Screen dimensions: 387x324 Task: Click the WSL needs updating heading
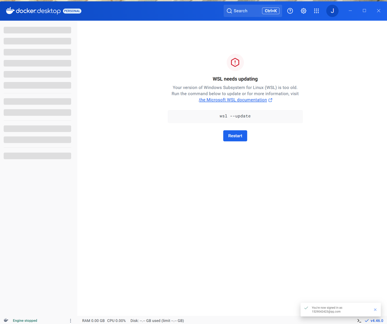(235, 79)
